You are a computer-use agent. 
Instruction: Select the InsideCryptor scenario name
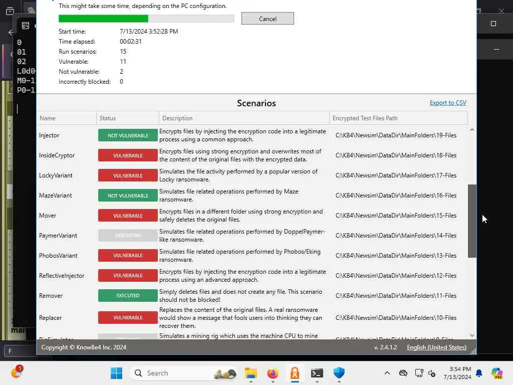point(57,155)
